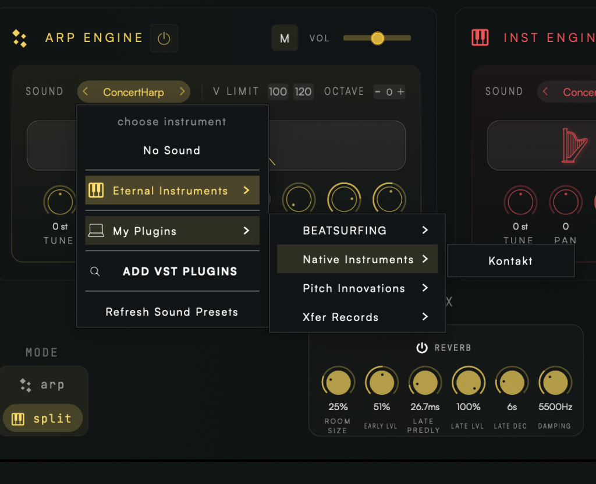The image size is (596, 484).
Task: Click the DAMPING reverb knob
Action: pos(555,383)
